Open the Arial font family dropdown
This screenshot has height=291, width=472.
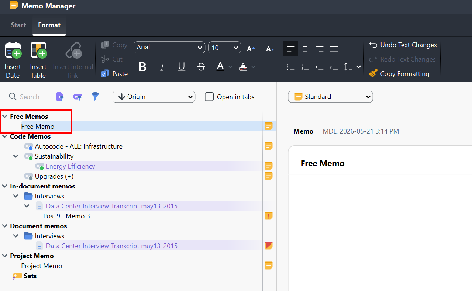169,48
